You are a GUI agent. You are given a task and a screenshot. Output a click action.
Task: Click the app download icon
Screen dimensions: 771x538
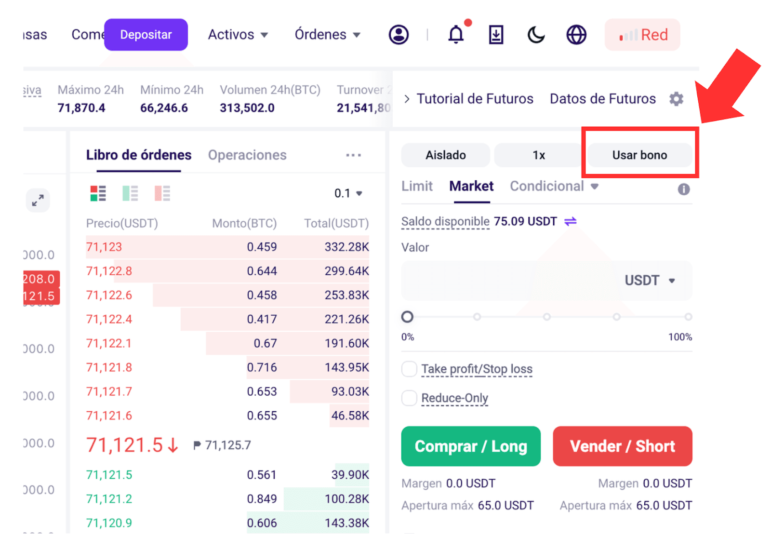(496, 35)
